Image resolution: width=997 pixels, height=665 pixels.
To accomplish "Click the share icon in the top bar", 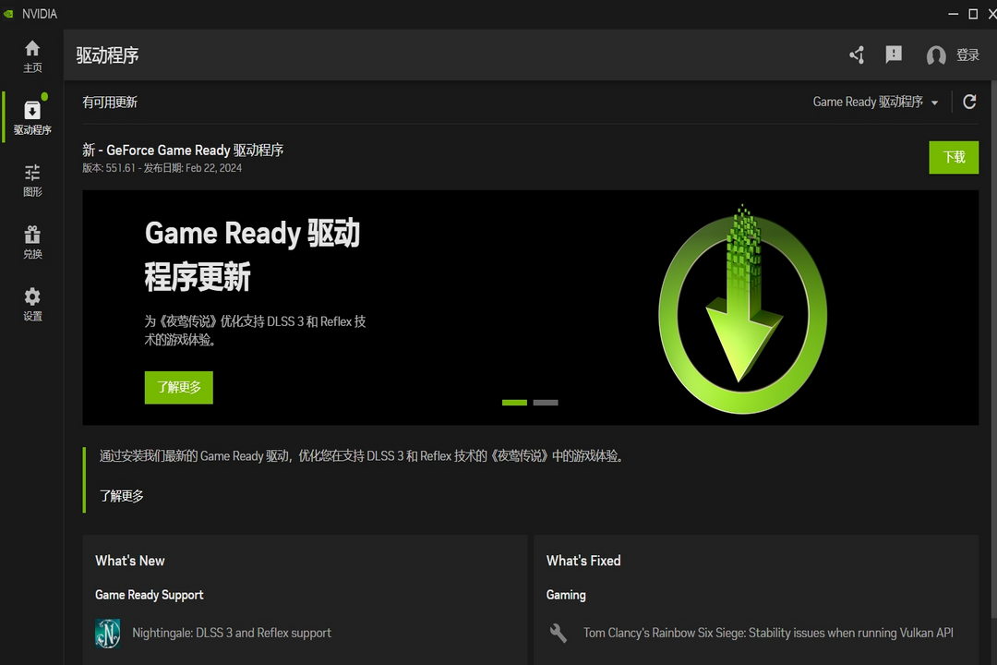I will [856, 54].
